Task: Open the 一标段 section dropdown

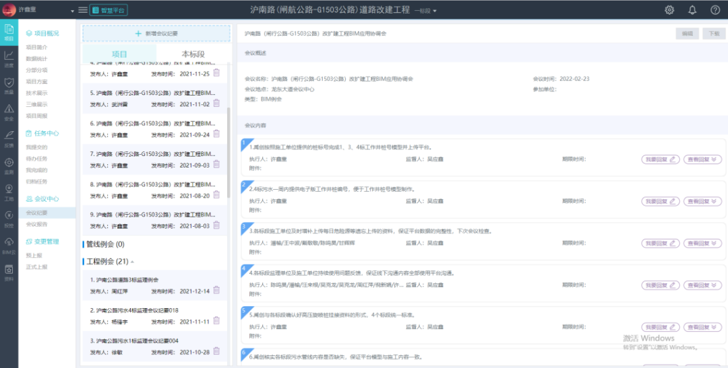Action: point(425,11)
